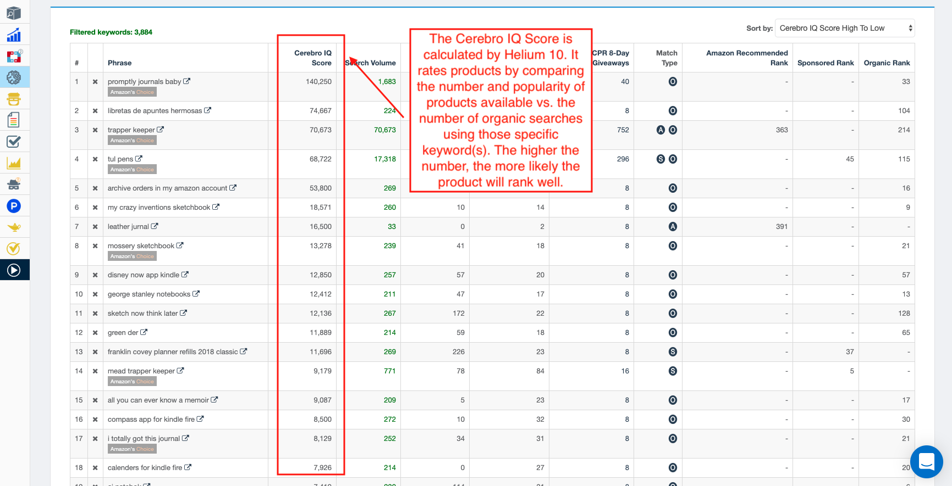Open the Index Checker checkbox icon

click(x=14, y=142)
